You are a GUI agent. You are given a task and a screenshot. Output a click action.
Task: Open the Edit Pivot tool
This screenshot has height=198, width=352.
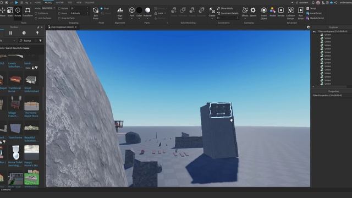96,13
